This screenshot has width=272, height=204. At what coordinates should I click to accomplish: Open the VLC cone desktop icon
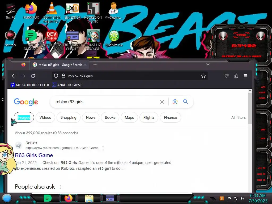pos(52,12)
